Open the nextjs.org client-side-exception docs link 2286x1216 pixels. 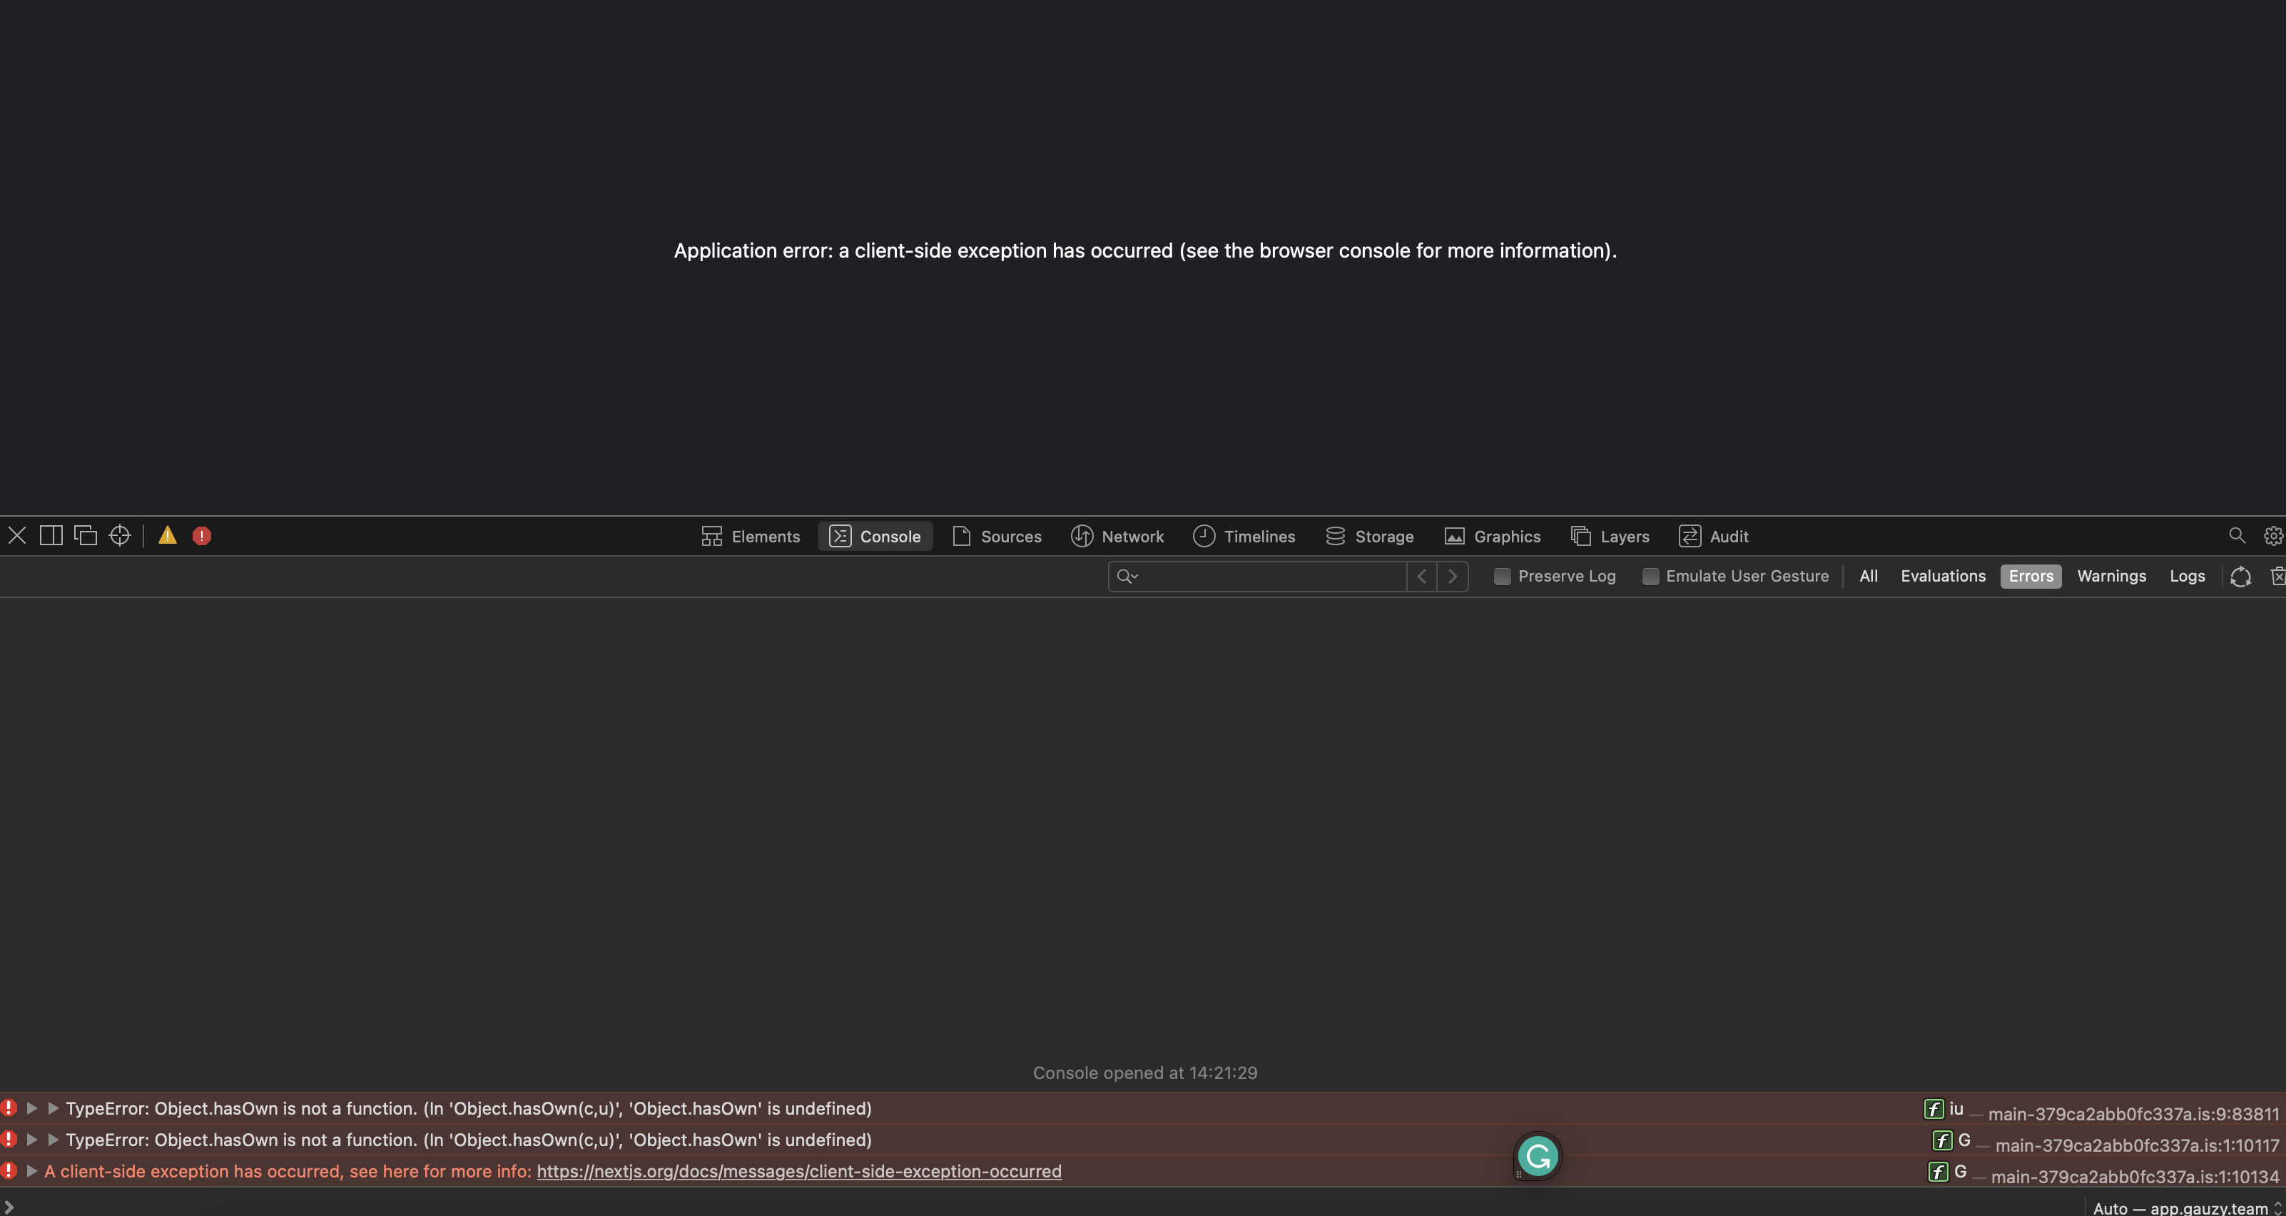pyautogui.click(x=798, y=1171)
